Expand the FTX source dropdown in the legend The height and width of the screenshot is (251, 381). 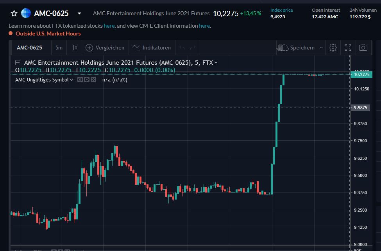click(216, 62)
